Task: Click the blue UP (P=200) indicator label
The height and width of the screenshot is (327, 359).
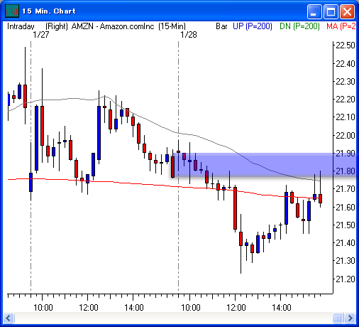Action: tap(253, 26)
